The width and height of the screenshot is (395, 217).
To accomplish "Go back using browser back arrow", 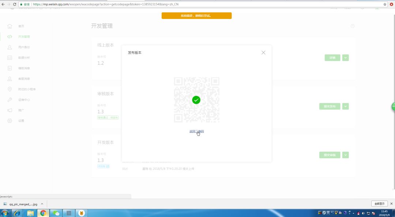I will (3, 4).
